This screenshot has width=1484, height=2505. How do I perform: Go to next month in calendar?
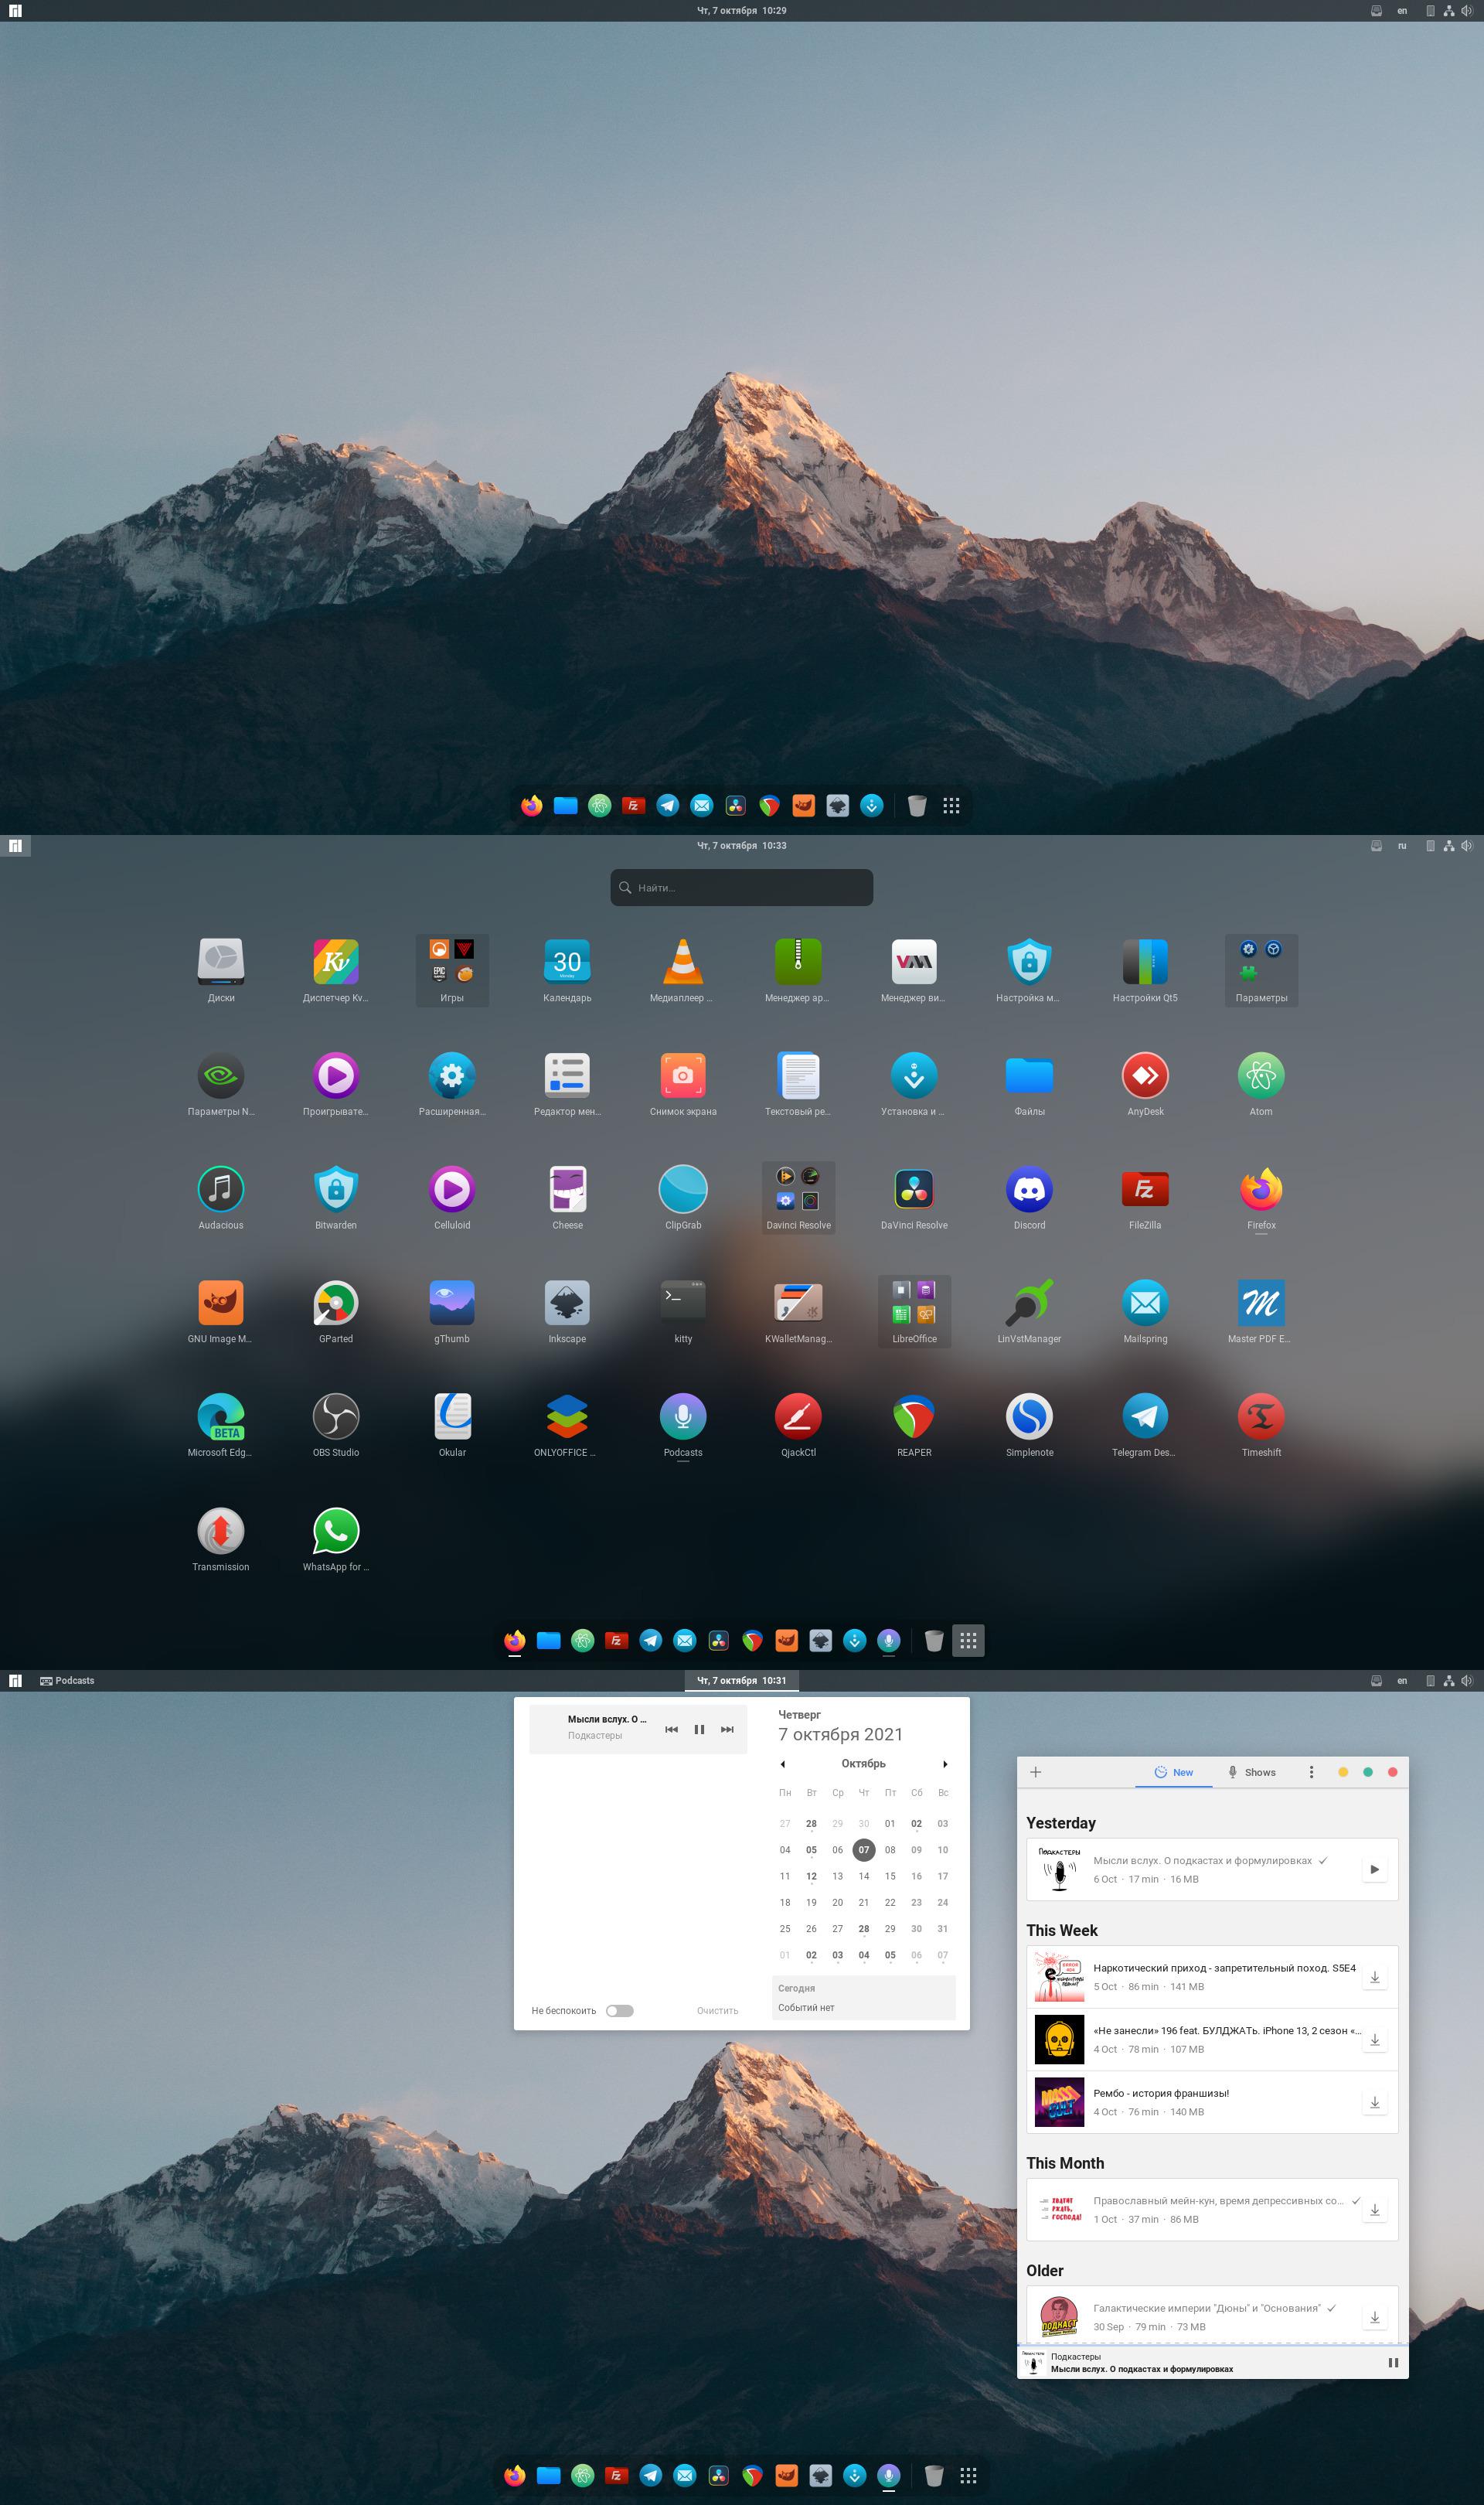click(x=944, y=1764)
